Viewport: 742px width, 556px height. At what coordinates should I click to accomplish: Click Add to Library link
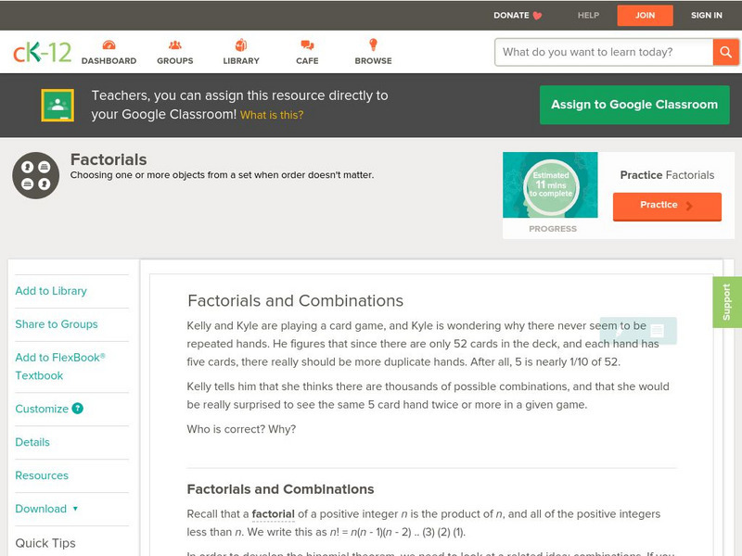click(x=51, y=291)
